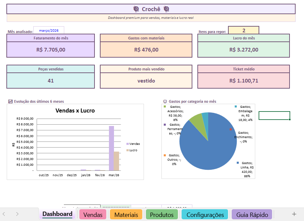Click the pie icon beside Gastos por categoria
Image resolution: width=304 pixels, height=221 pixels.
pyautogui.click(x=165, y=101)
